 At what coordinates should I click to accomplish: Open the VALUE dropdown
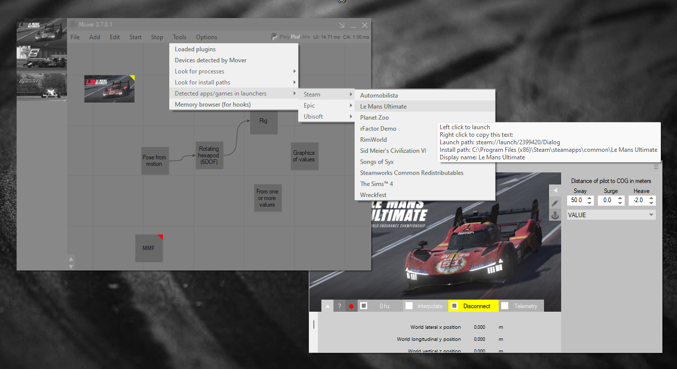point(612,215)
